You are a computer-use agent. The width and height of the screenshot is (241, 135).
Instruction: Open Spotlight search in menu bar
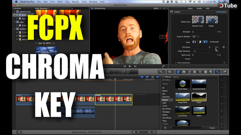pos(220,1)
